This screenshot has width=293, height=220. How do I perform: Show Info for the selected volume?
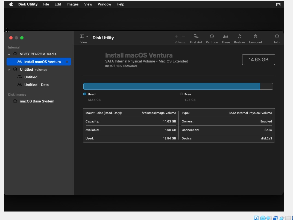tap(277, 37)
